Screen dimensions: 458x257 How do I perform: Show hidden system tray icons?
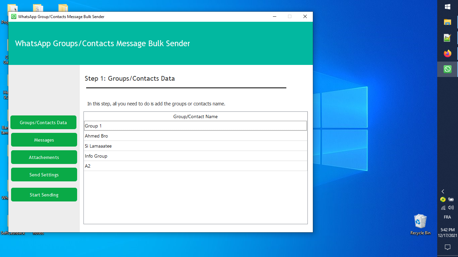tap(443, 191)
